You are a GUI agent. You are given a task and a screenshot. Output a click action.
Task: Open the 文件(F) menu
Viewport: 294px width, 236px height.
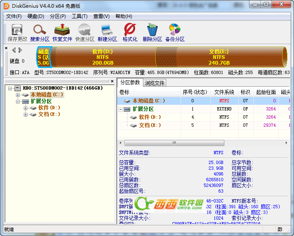[x=14, y=16]
